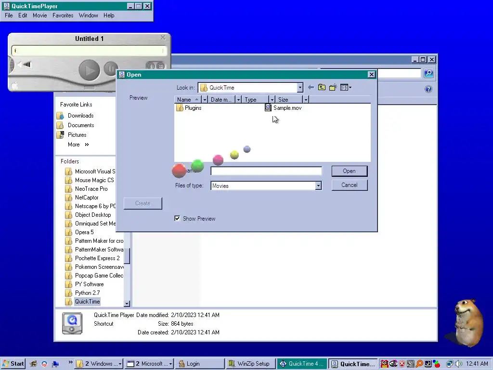Click the Name column header
The height and width of the screenshot is (370, 493).
coord(188,100)
